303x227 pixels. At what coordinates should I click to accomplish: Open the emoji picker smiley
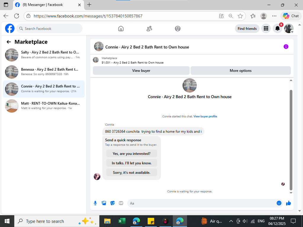click(279, 203)
